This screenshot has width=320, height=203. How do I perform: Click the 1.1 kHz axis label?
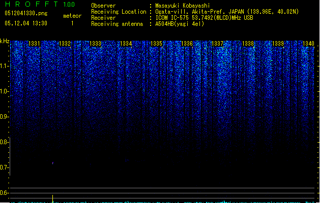(x=4, y=66)
